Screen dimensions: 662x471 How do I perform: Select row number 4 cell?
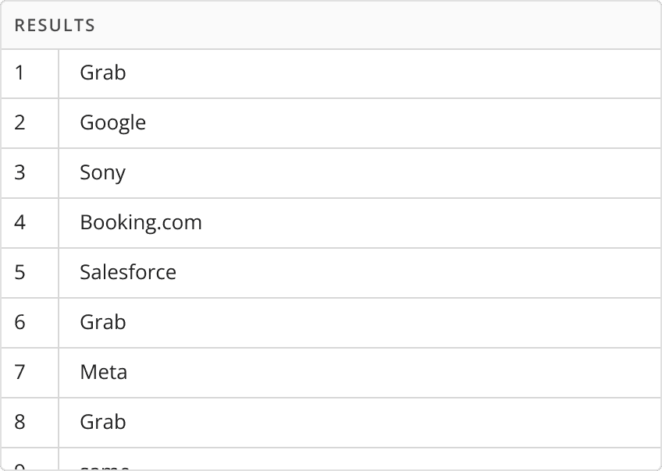(30, 223)
